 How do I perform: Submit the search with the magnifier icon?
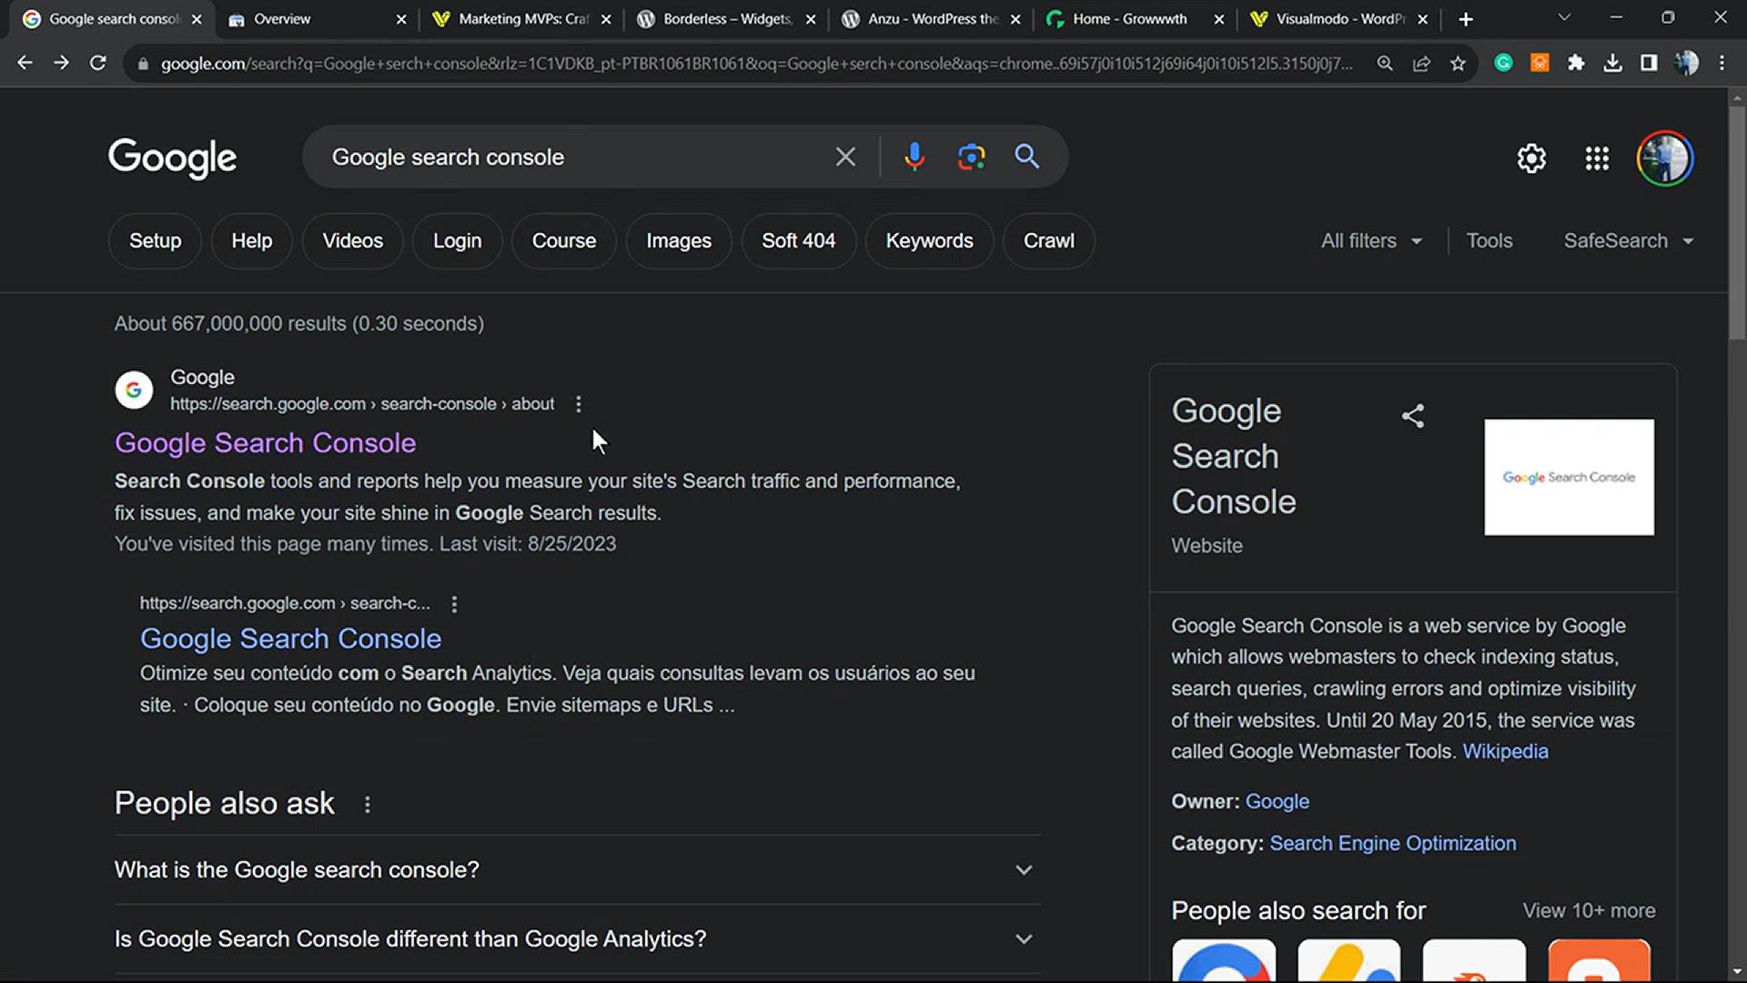(1027, 157)
